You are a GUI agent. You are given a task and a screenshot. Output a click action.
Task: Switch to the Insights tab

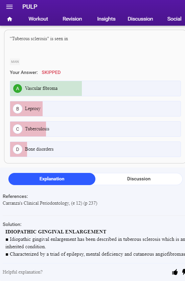coord(106,19)
